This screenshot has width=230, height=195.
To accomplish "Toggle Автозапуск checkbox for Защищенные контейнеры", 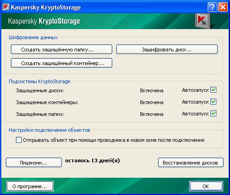I will click(x=213, y=102).
